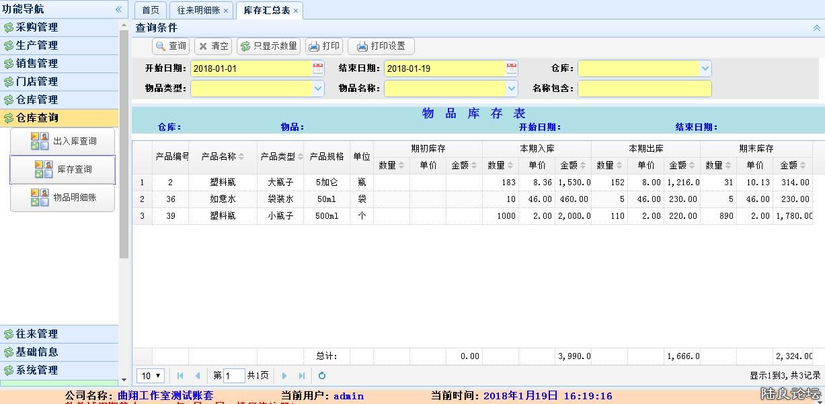Image resolution: width=825 pixels, height=404 pixels.
Task: Close the 库存汇总表 tab
Action: pyautogui.click(x=296, y=11)
